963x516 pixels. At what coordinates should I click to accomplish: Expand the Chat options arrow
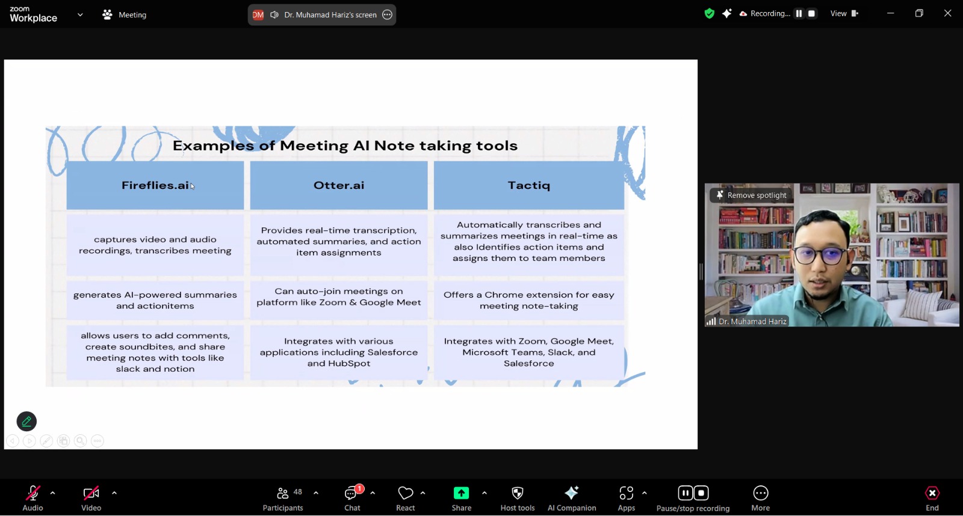point(373,493)
